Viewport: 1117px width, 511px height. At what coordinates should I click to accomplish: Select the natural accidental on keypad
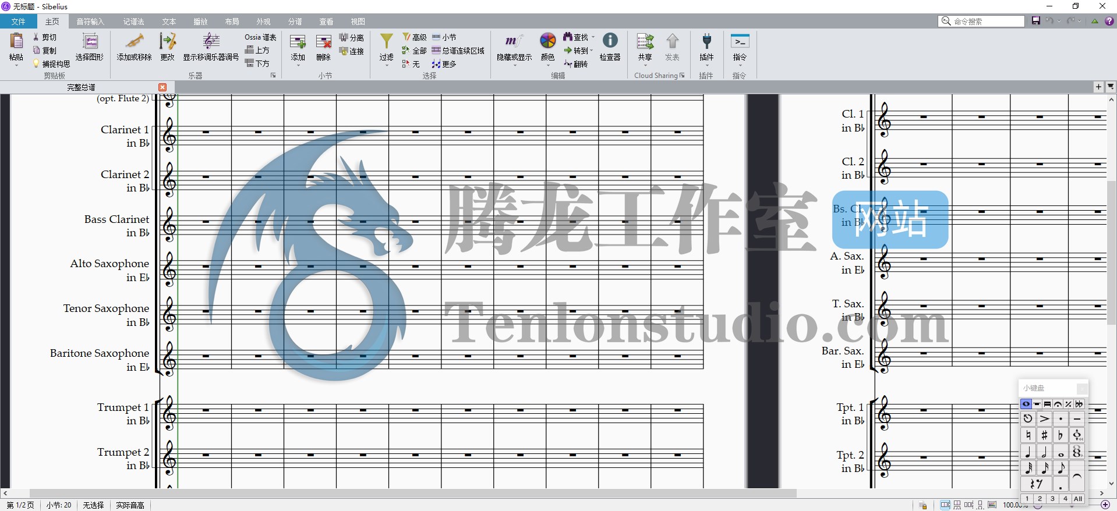click(1028, 435)
